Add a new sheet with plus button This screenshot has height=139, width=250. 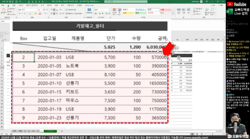[x=62, y=131]
